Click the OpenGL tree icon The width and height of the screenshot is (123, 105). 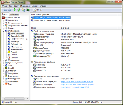9,52
